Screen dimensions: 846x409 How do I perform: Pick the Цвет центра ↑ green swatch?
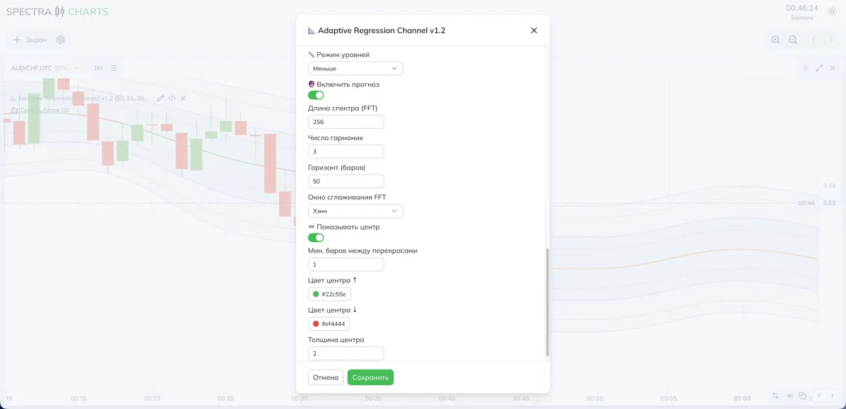click(x=316, y=294)
